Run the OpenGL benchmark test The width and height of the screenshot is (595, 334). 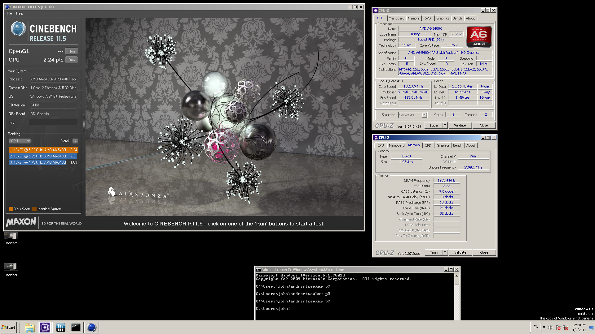pyautogui.click(x=72, y=51)
